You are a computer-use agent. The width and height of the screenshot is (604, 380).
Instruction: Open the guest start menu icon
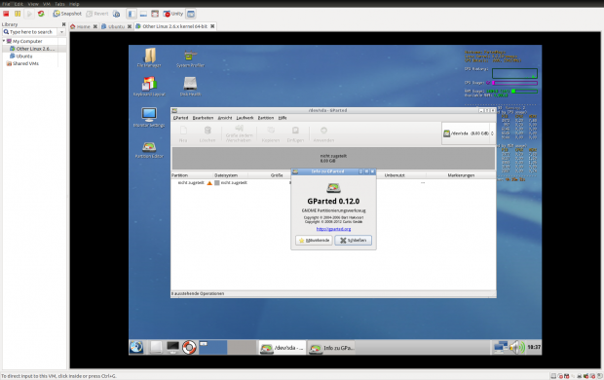[136, 347]
